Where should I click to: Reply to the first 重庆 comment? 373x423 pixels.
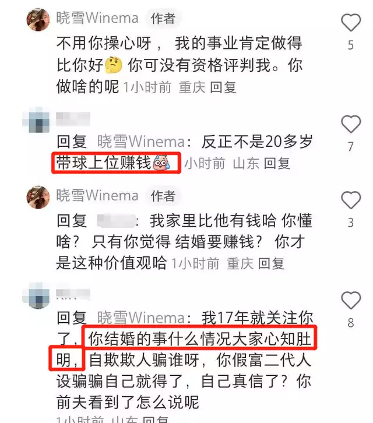pos(223,87)
